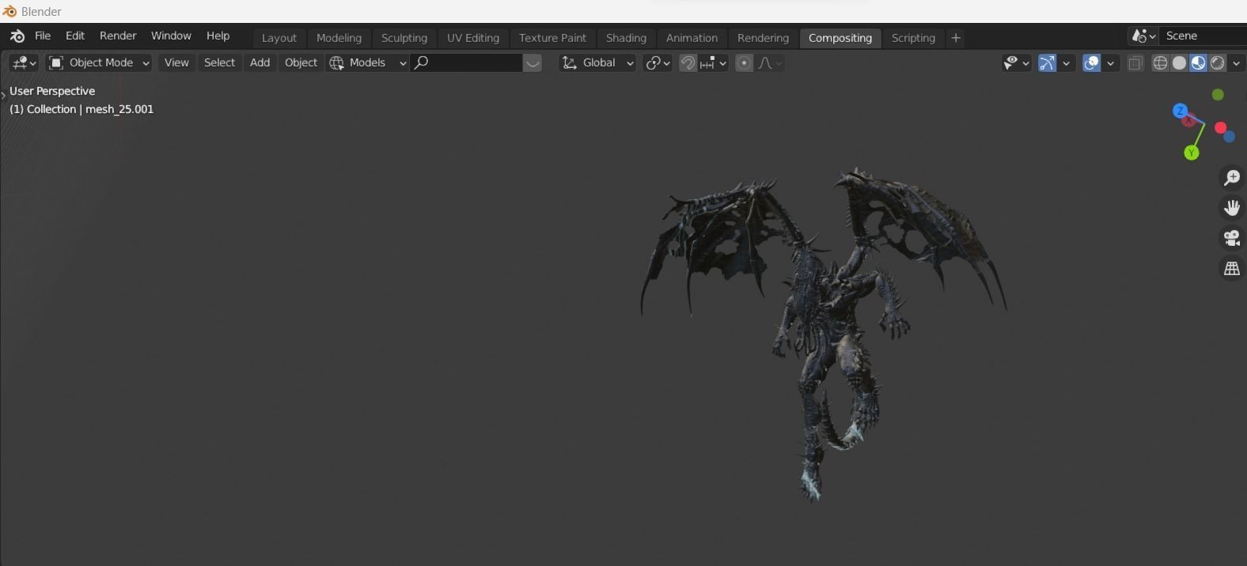Open the pivot point dropdown
Image resolution: width=1247 pixels, height=566 pixels.
coord(658,62)
